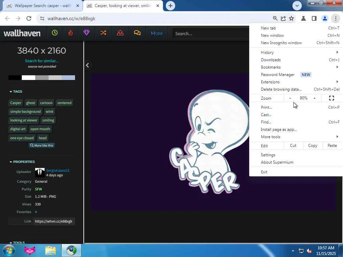The width and height of the screenshot is (343, 257).
Task: Click the Casper tag
Action: pyautogui.click(x=16, y=103)
